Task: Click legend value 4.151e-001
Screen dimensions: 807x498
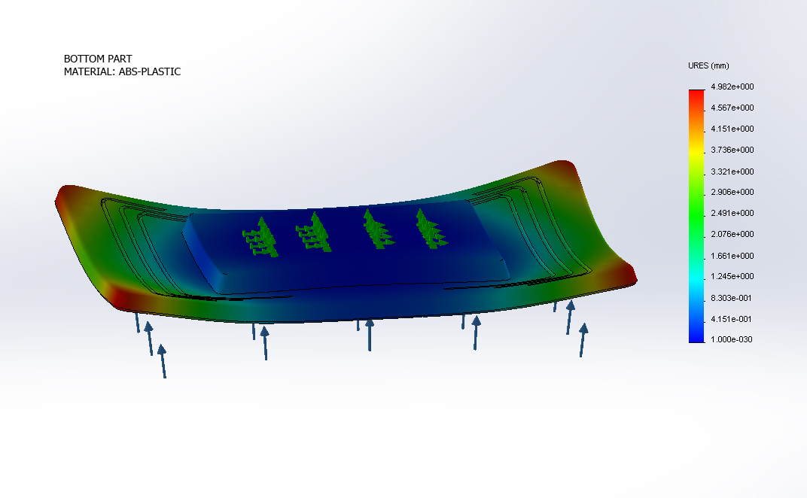Action: (731, 319)
